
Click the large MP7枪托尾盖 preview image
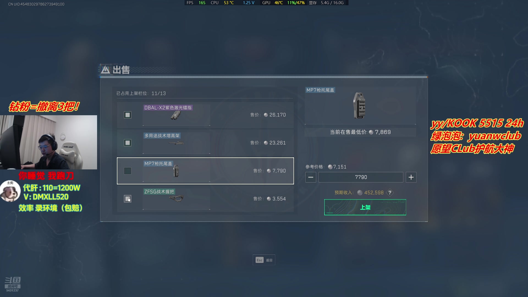point(359,106)
